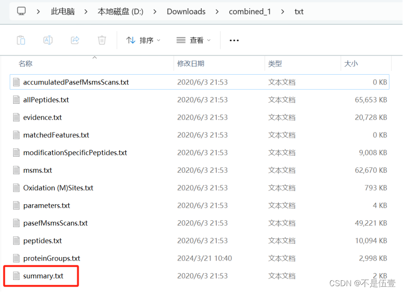Navigate to combined_1 in the breadcrumb
The height and width of the screenshot is (292, 403).
coord(250,12)
